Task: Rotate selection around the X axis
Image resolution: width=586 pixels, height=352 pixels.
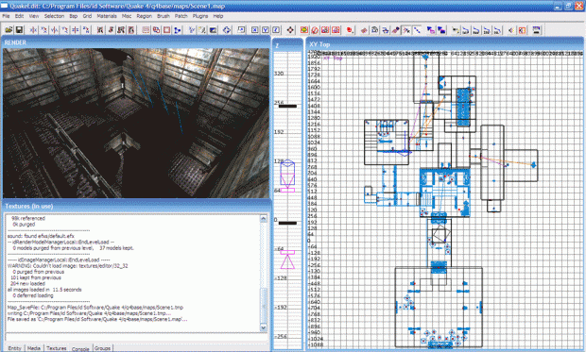Action: (43, 30)
